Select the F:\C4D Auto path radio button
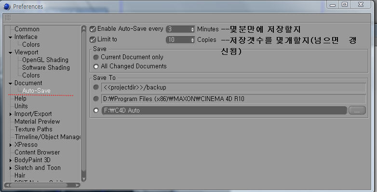Viewport: 377px width, 192px height. click(x=96, y=110)
